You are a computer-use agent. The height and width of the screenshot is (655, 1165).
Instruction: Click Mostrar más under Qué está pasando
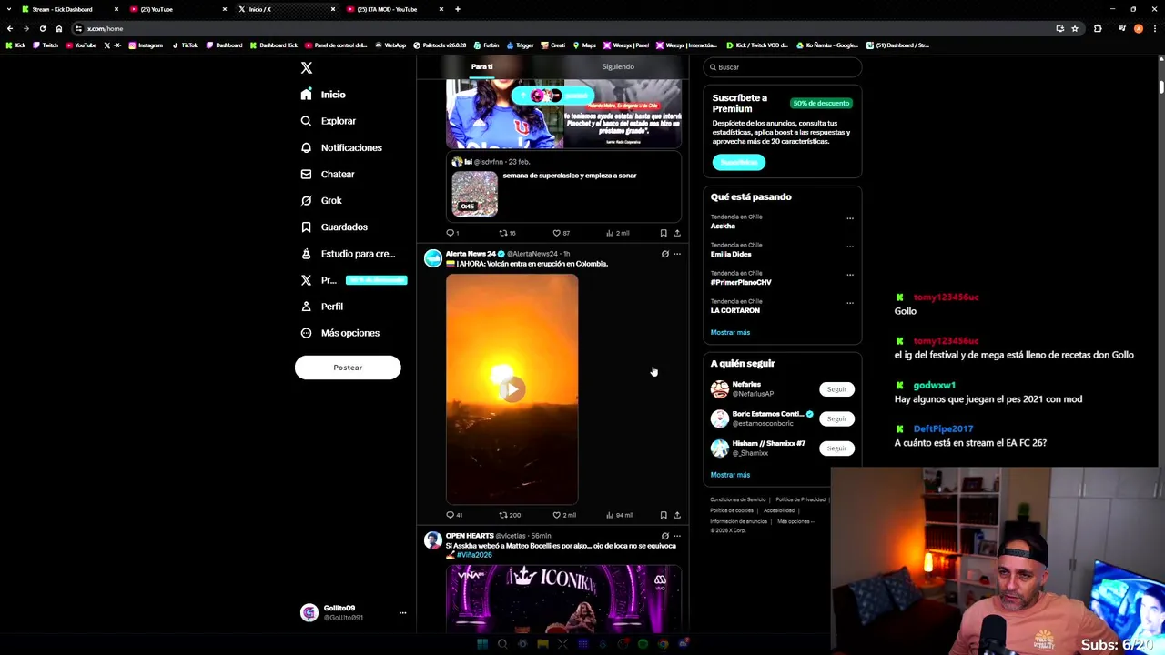click(730, 333)
